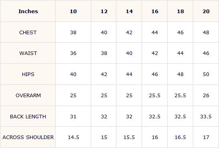Image resolution: width=220 pixels, height=149 pixels.
Task: Click the BACK LENGTH row label
Action: click(28, 116)
